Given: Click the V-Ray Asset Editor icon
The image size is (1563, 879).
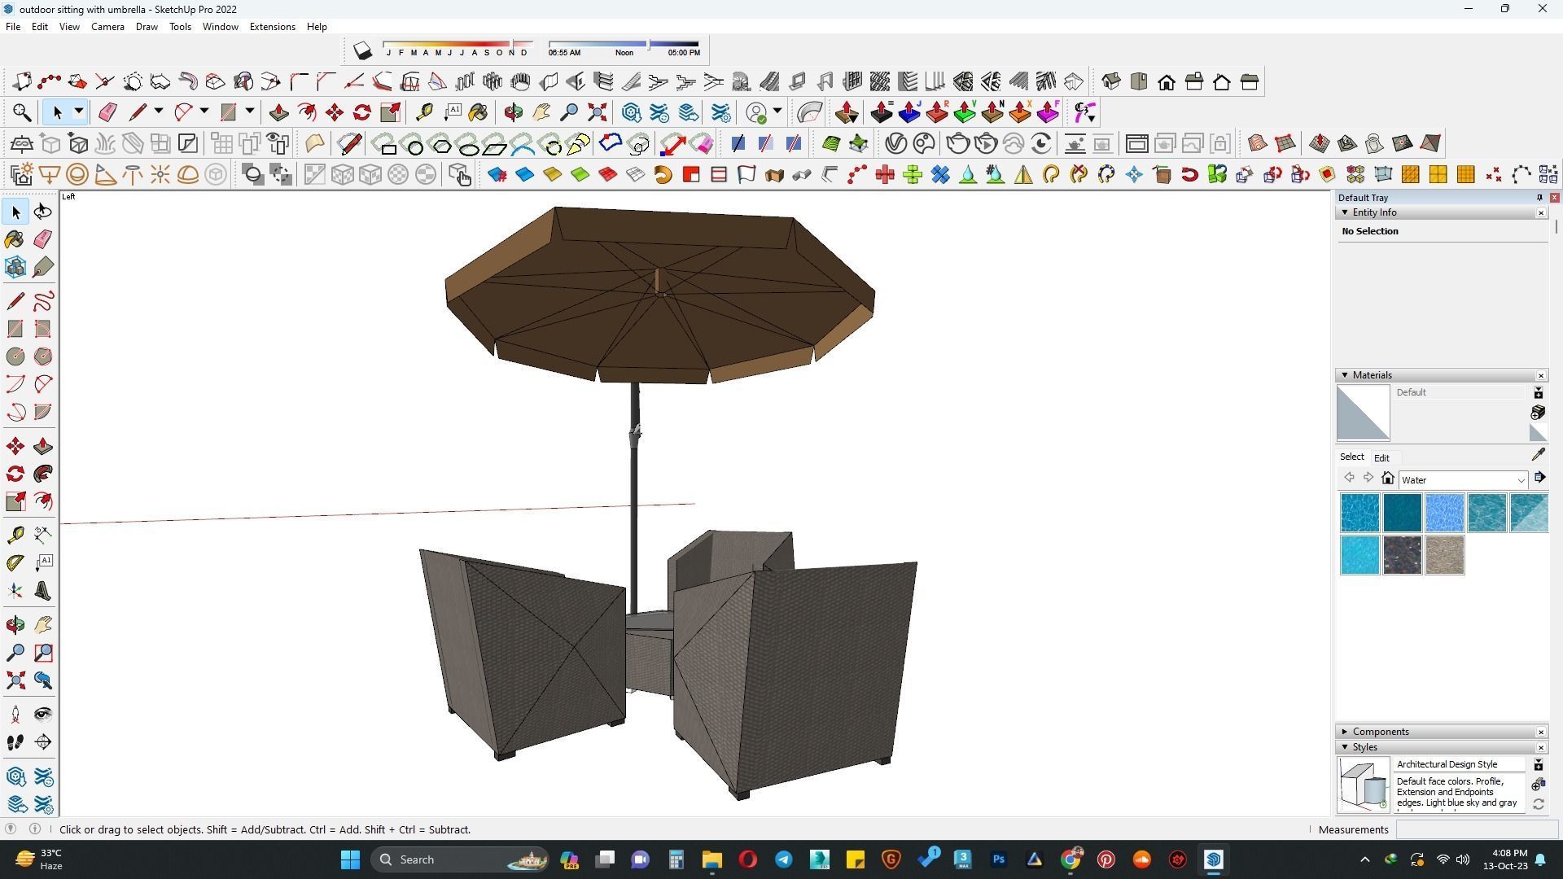Looking at the screenshot, I should [x=895, y=144].
